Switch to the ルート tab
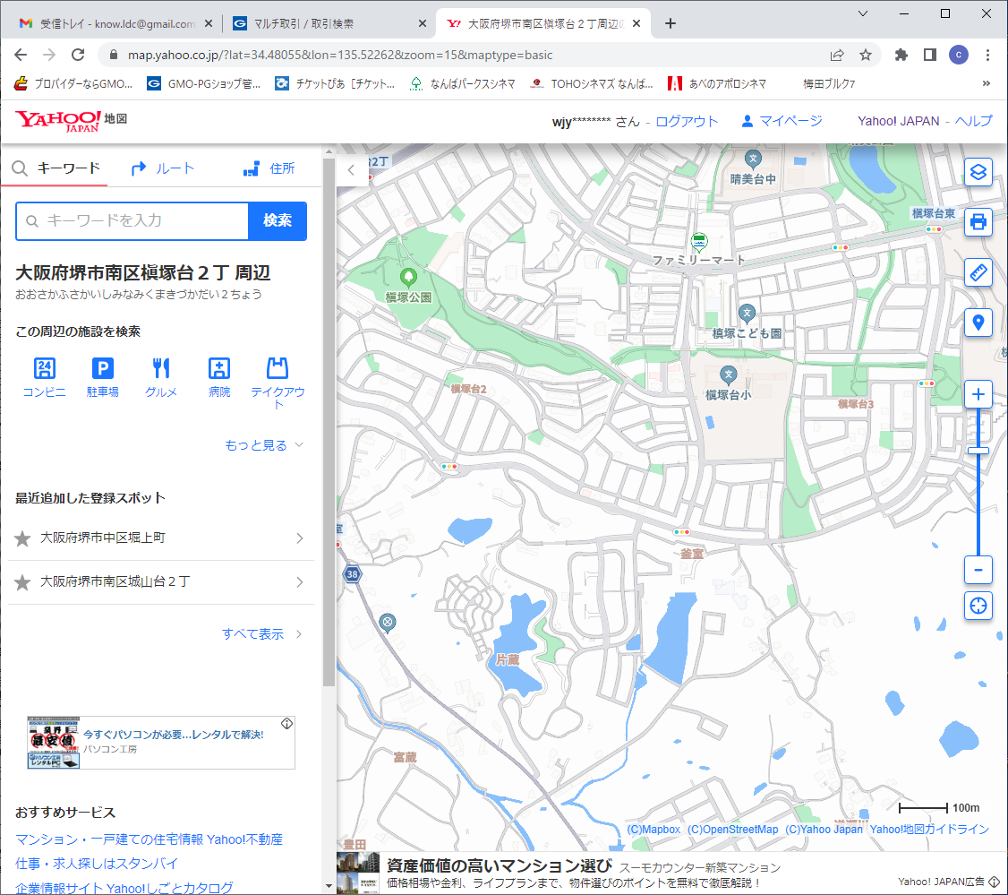 [162, 168]
